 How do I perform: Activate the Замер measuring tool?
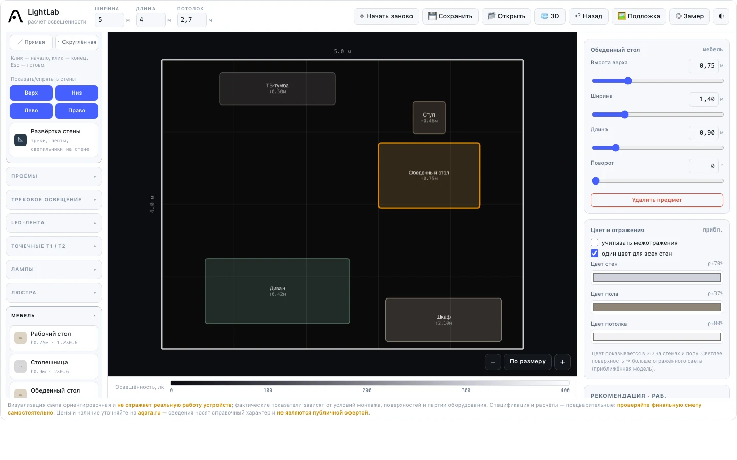[689, 16]
